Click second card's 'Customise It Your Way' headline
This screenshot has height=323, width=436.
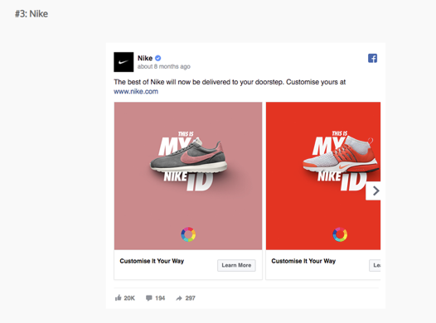click(303, 261)
